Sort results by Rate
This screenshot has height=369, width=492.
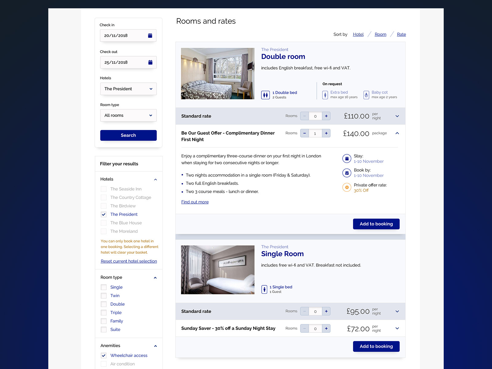click(401, 34)
